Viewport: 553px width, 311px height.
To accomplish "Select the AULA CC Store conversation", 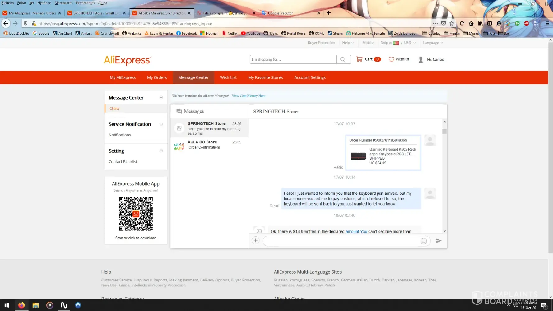I will (209, 145).
